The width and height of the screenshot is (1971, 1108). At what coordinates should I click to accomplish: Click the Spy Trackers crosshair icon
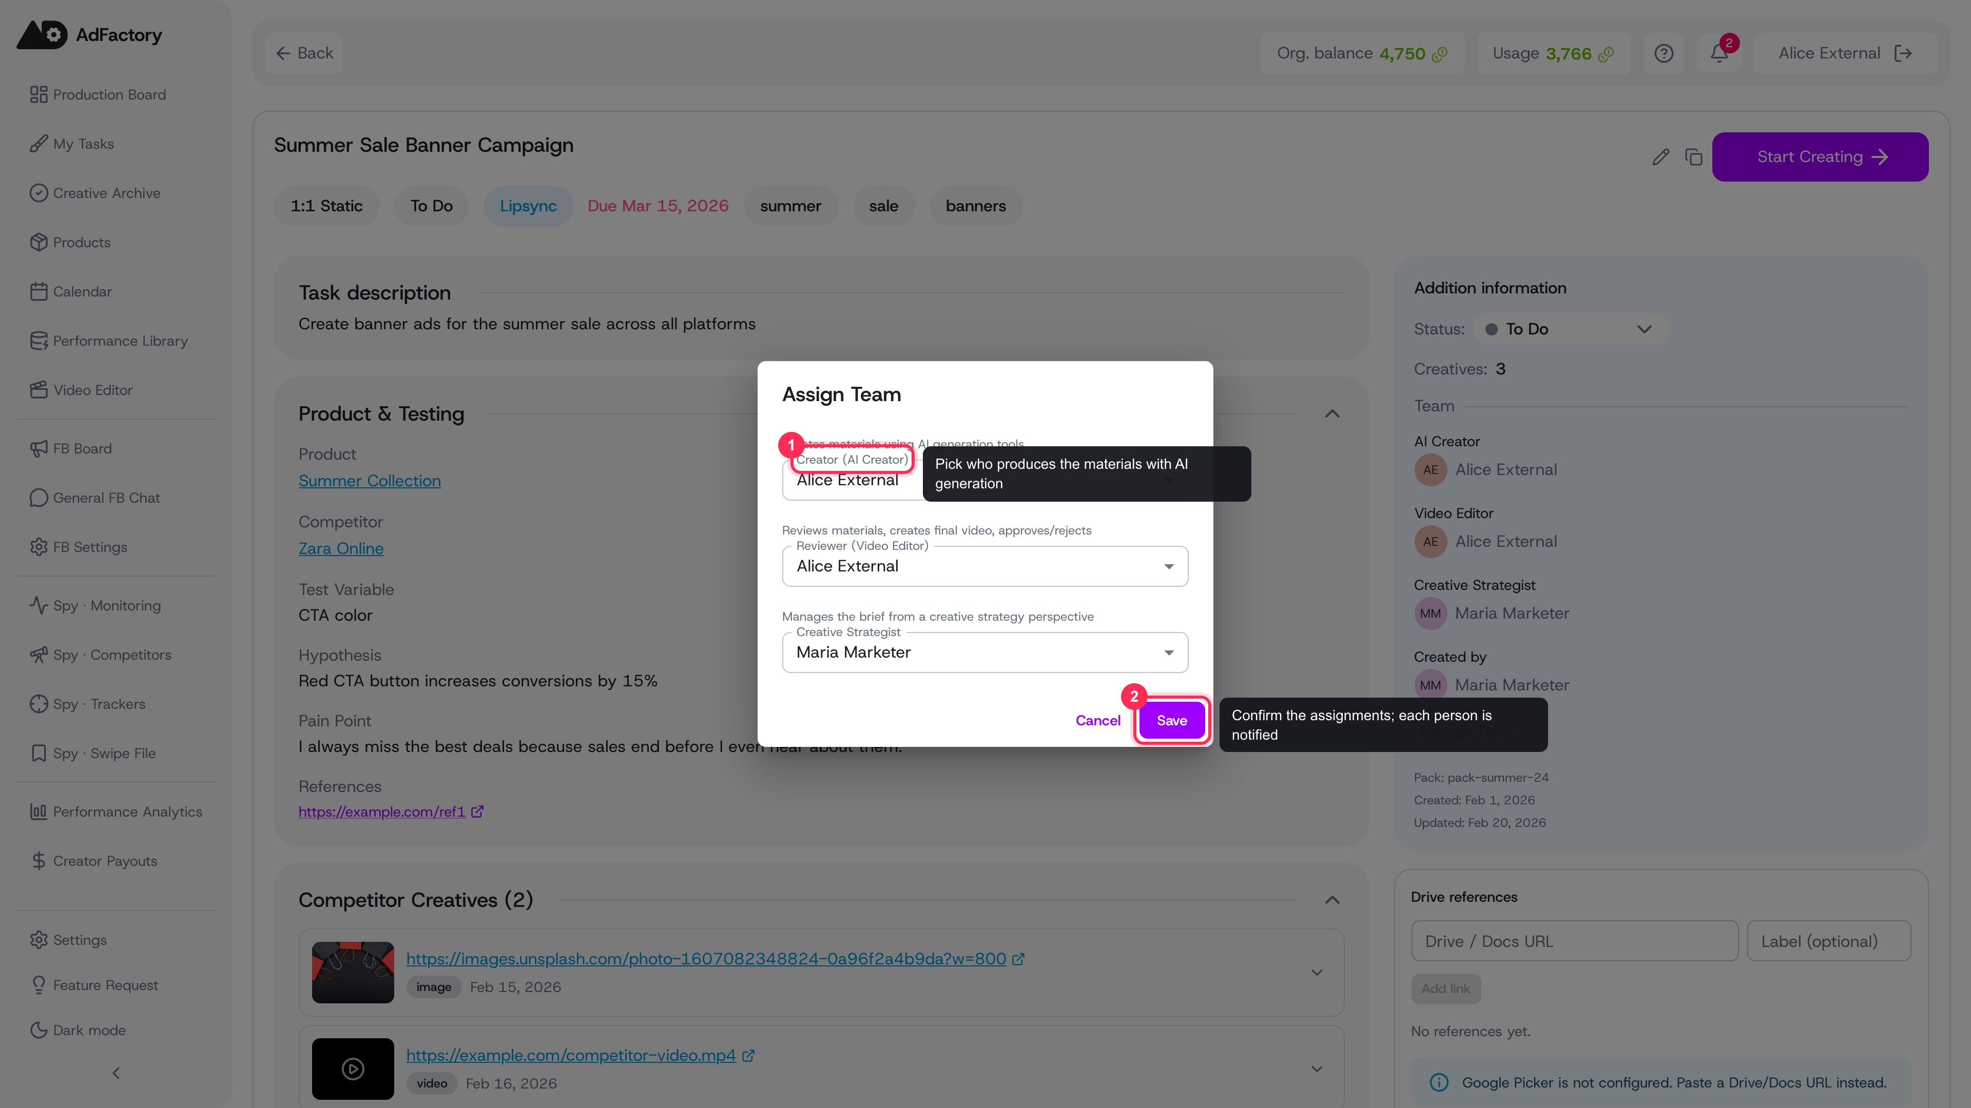[38, 704]
